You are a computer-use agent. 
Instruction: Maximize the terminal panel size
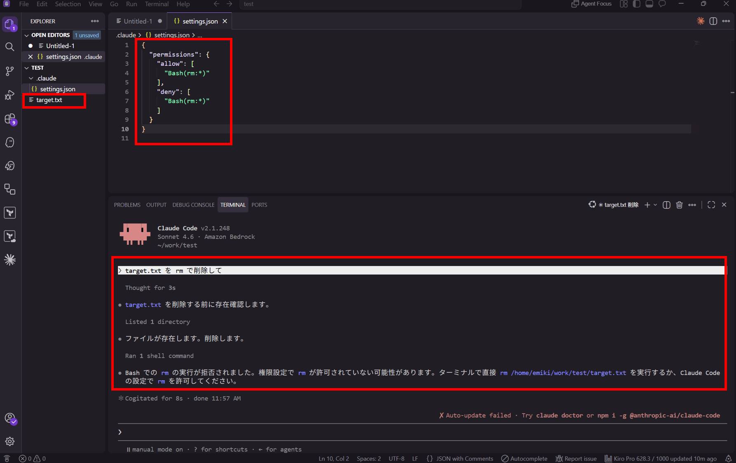711,205
